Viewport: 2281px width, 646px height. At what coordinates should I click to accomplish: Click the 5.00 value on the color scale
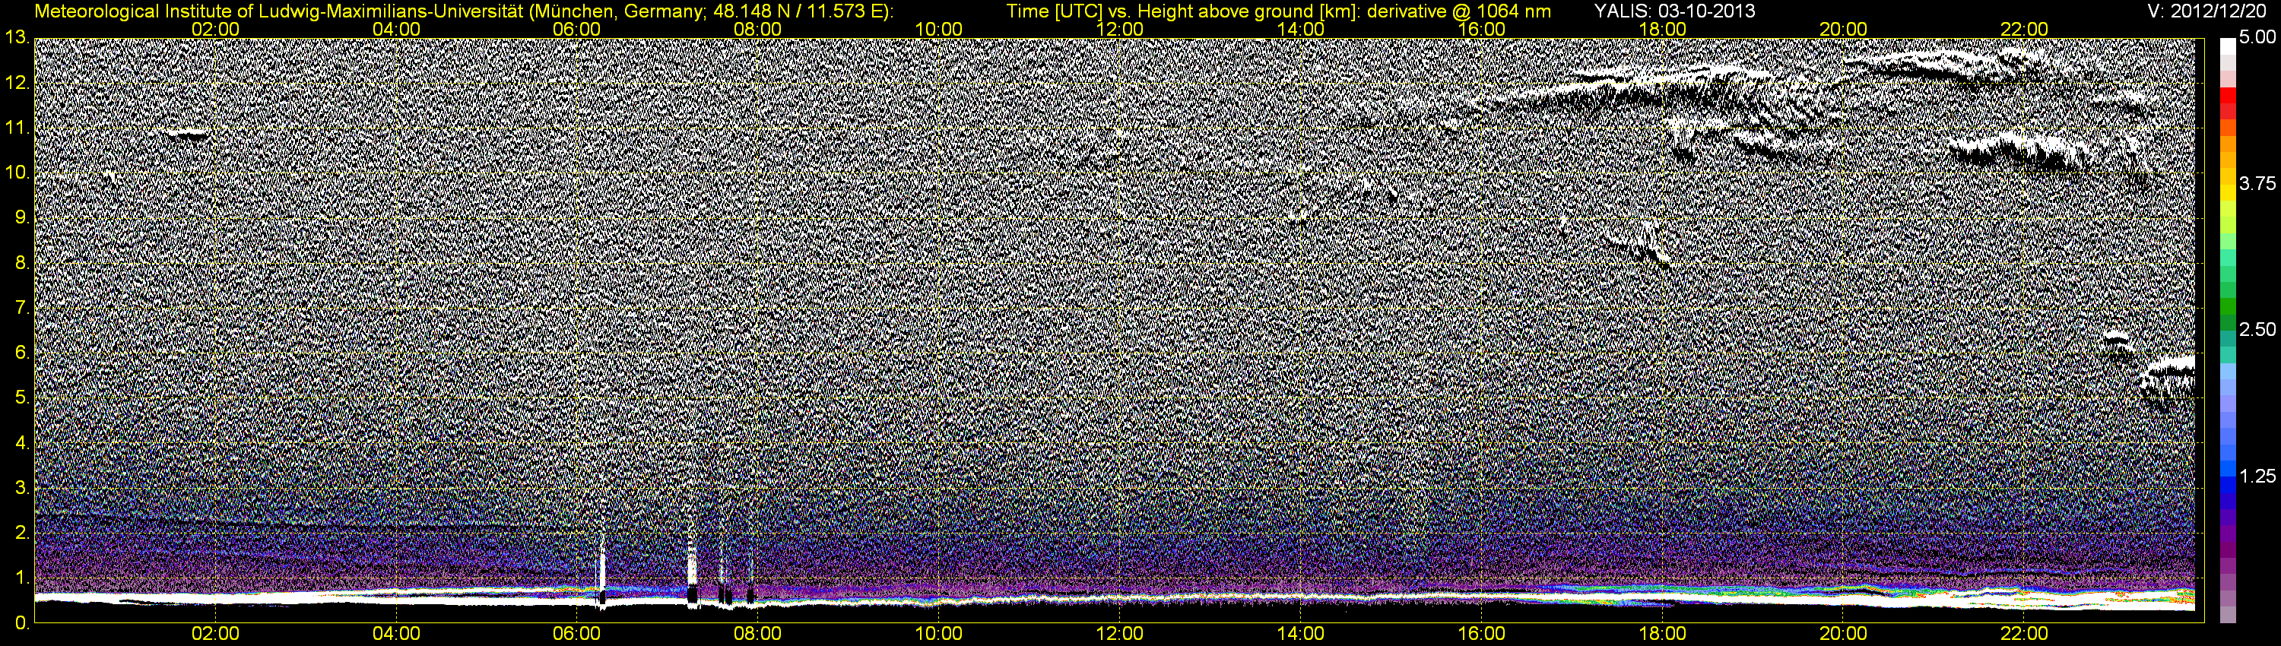pyautogui.click(x=2257, y=37)
